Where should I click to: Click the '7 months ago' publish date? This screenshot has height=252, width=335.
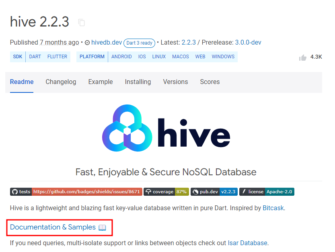(59, 42)
